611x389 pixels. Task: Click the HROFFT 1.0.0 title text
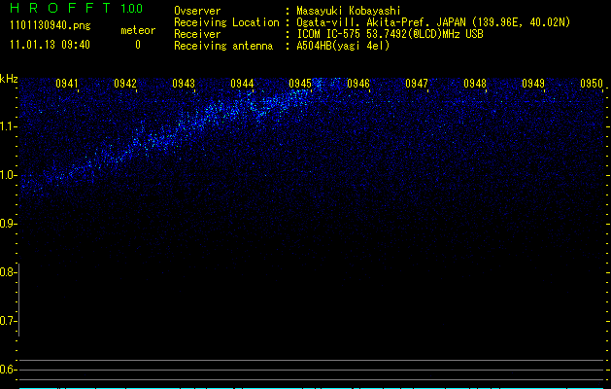pyautogui.click(x=77, y=8)
